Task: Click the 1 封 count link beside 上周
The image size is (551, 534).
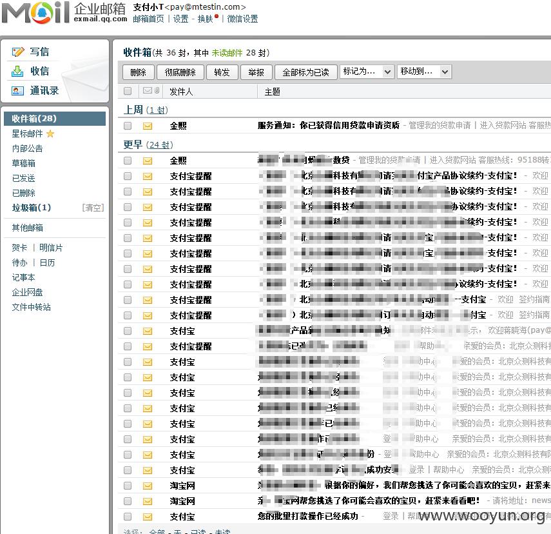Action: (157, 110)
